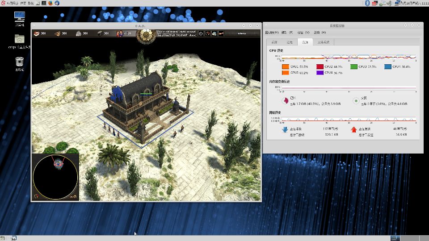Click the stone resource icon in 0 A.D.

(x=79, y=33)
